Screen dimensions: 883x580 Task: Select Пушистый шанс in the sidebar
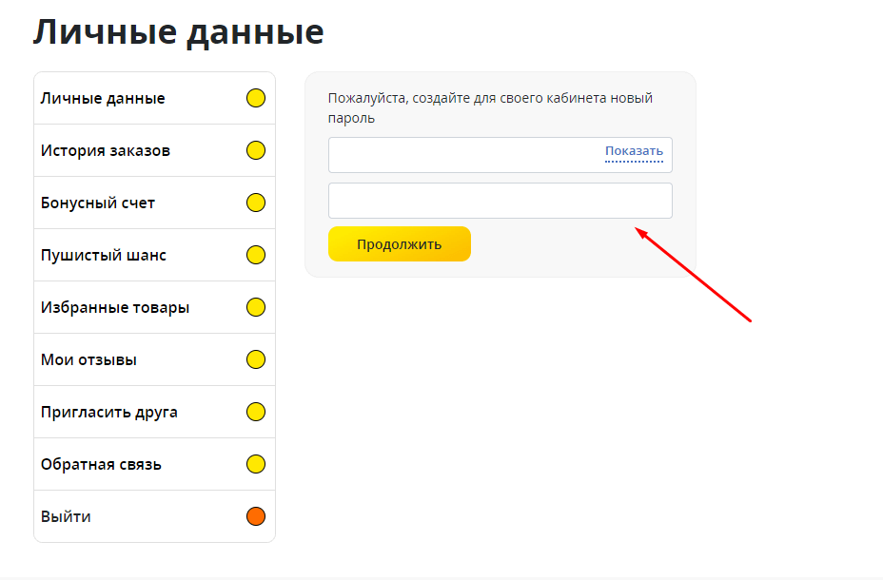tap(104, 256)
